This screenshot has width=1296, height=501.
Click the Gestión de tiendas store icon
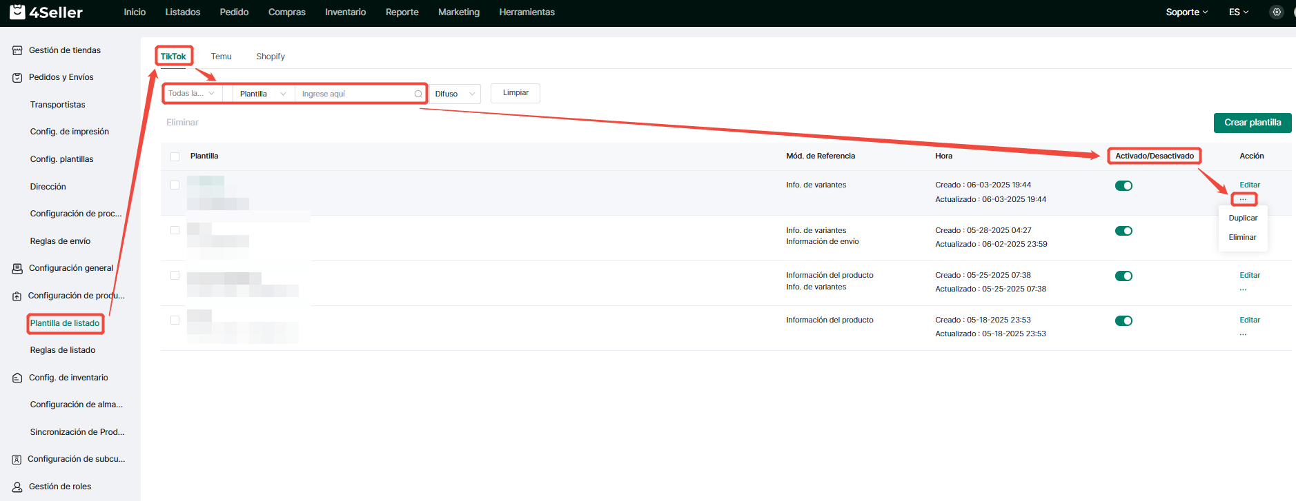pyautogui.click(x=17, y=50)
